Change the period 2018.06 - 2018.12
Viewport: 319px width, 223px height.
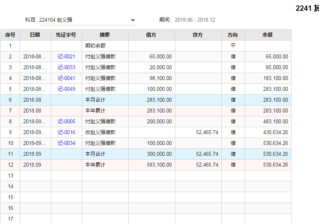[195, 20]
